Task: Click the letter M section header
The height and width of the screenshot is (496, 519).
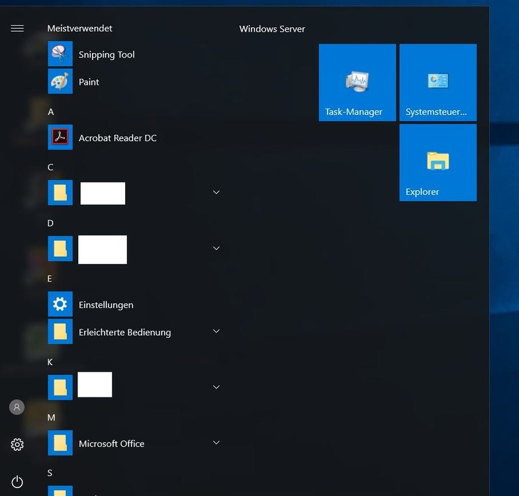Action: (x=52, y=417)
